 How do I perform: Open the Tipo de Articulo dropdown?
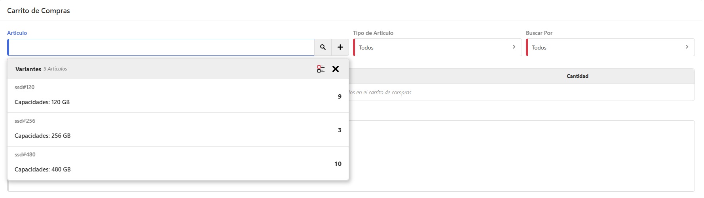pos(437,48)
